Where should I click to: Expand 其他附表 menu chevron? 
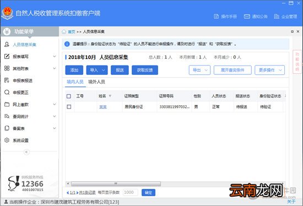point(55,68)
